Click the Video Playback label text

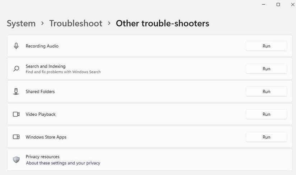(x=41, y=114)
